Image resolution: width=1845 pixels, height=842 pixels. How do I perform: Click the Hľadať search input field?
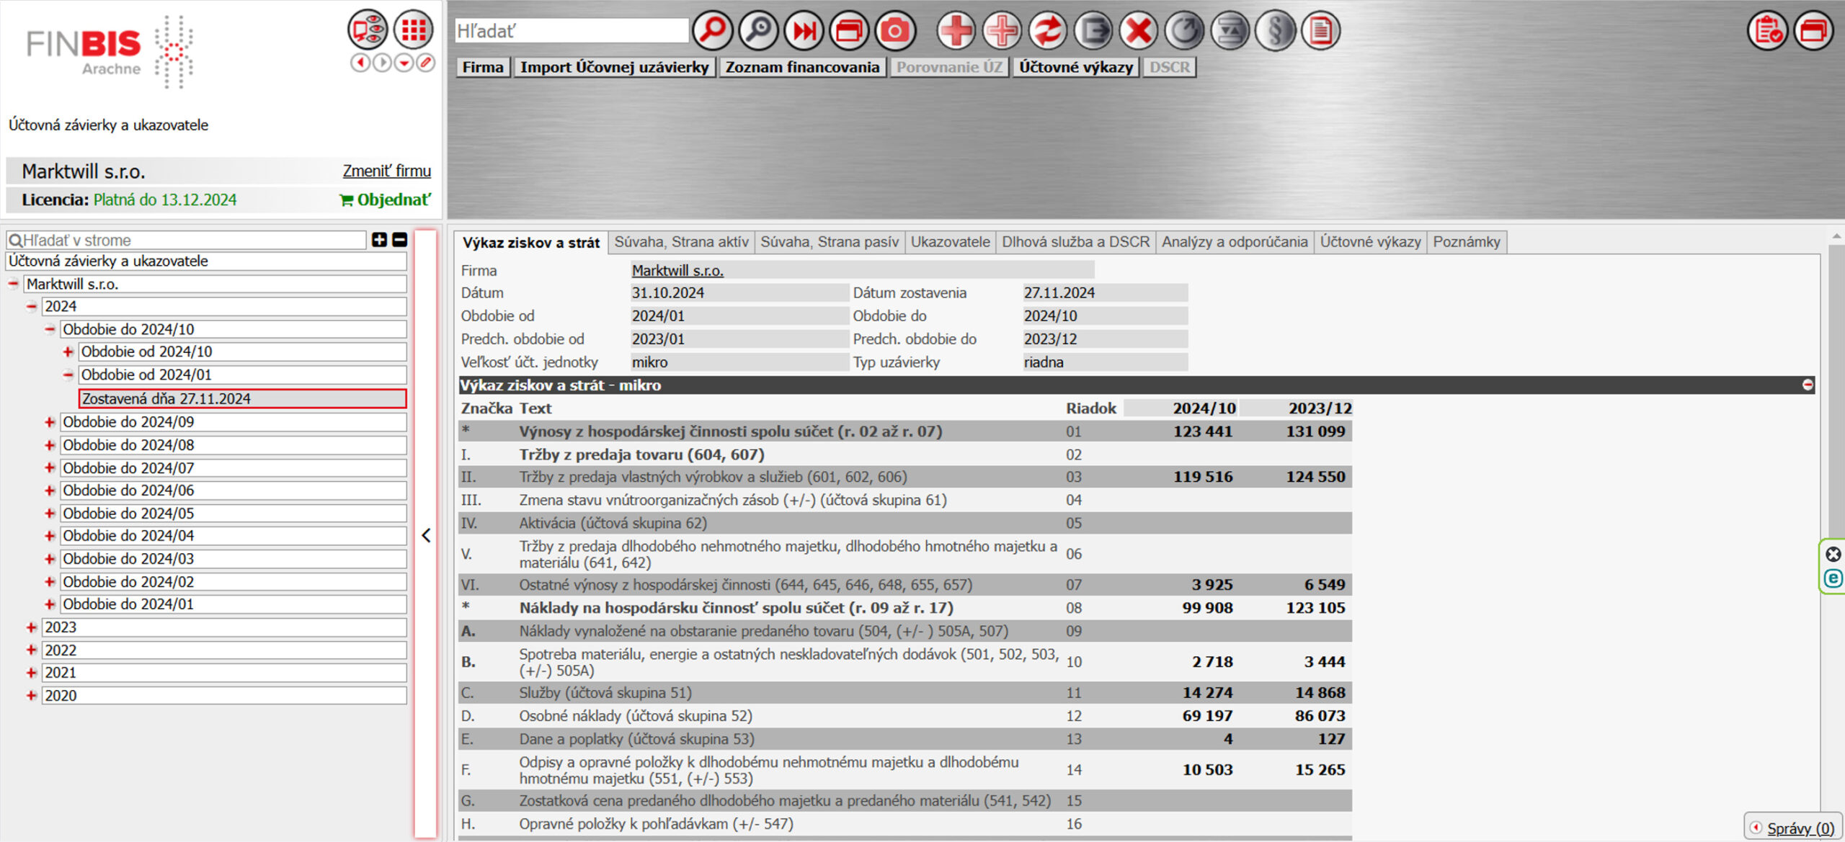572,31
